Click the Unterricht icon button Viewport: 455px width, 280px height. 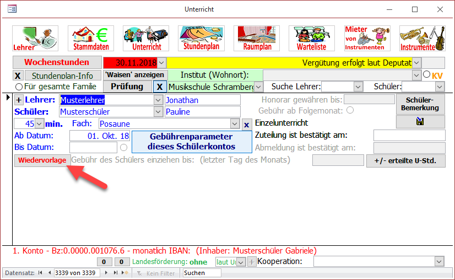coord(146,38)
